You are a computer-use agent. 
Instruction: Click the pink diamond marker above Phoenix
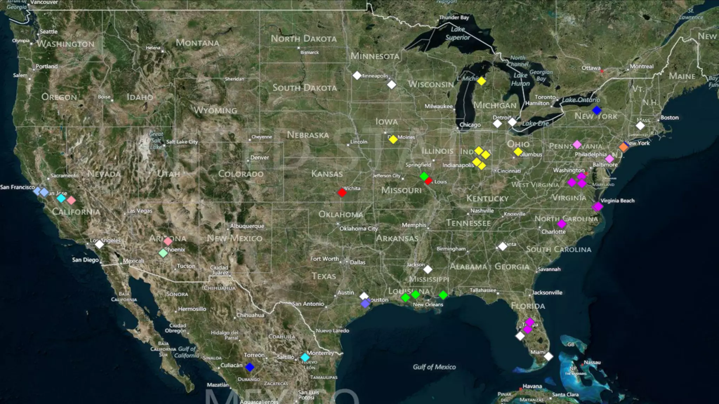coord(168,241)
